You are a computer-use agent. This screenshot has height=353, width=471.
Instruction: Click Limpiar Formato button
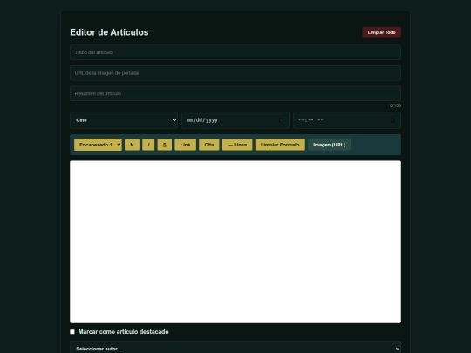280,145
